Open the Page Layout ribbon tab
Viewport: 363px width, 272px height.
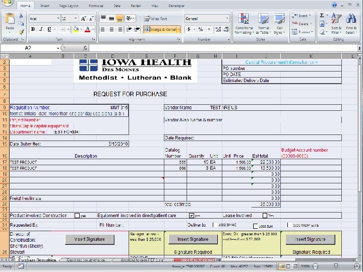[69, 6]
